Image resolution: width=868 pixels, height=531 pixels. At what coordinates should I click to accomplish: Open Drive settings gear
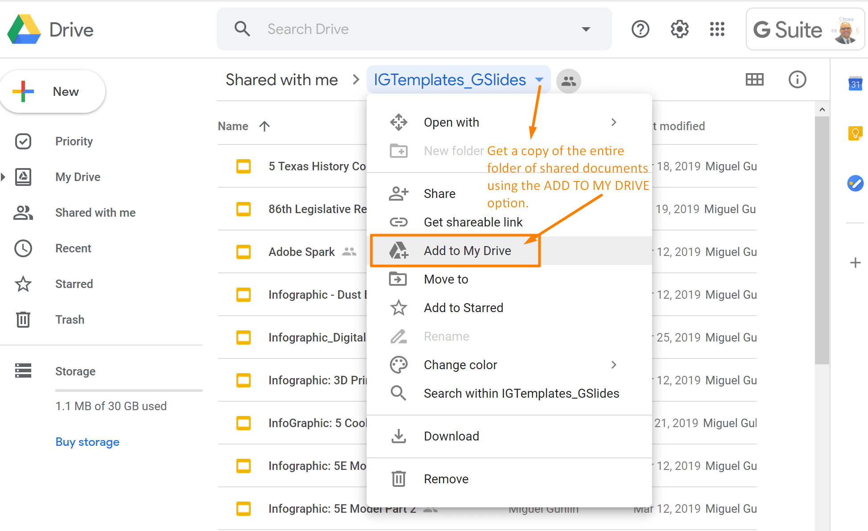pos(679,29)
